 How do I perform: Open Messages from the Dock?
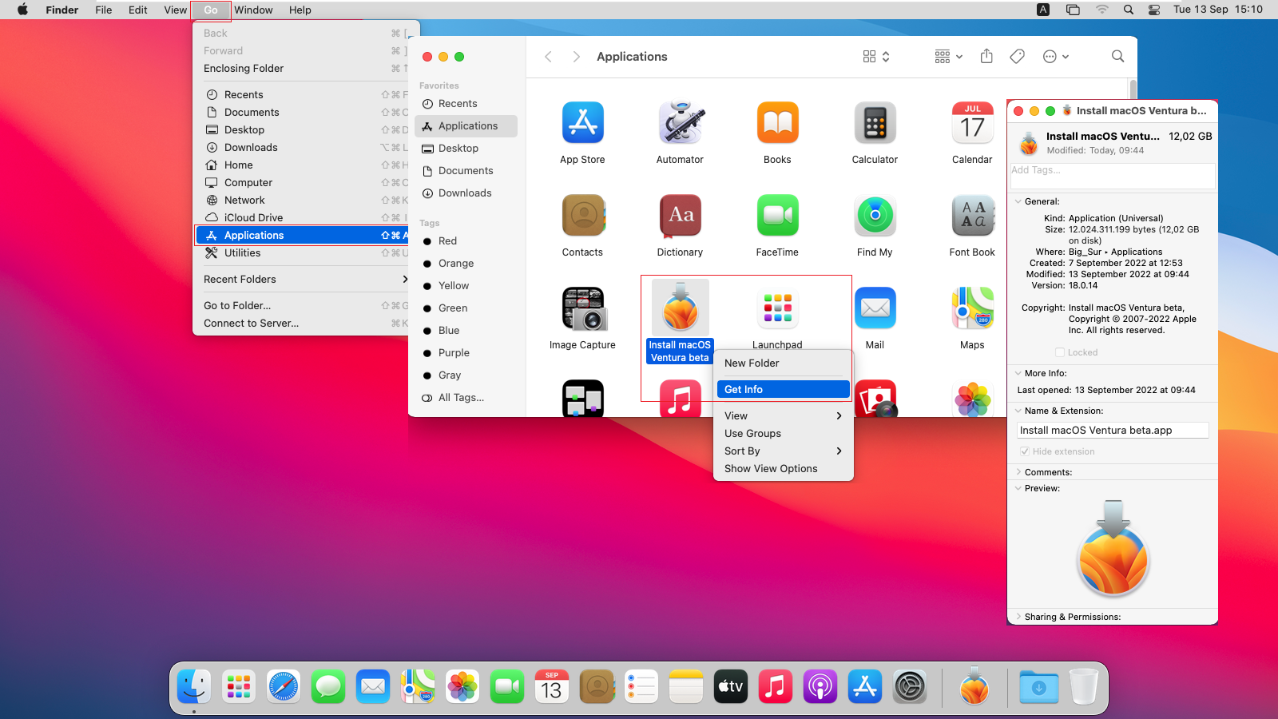coord(328,686)
